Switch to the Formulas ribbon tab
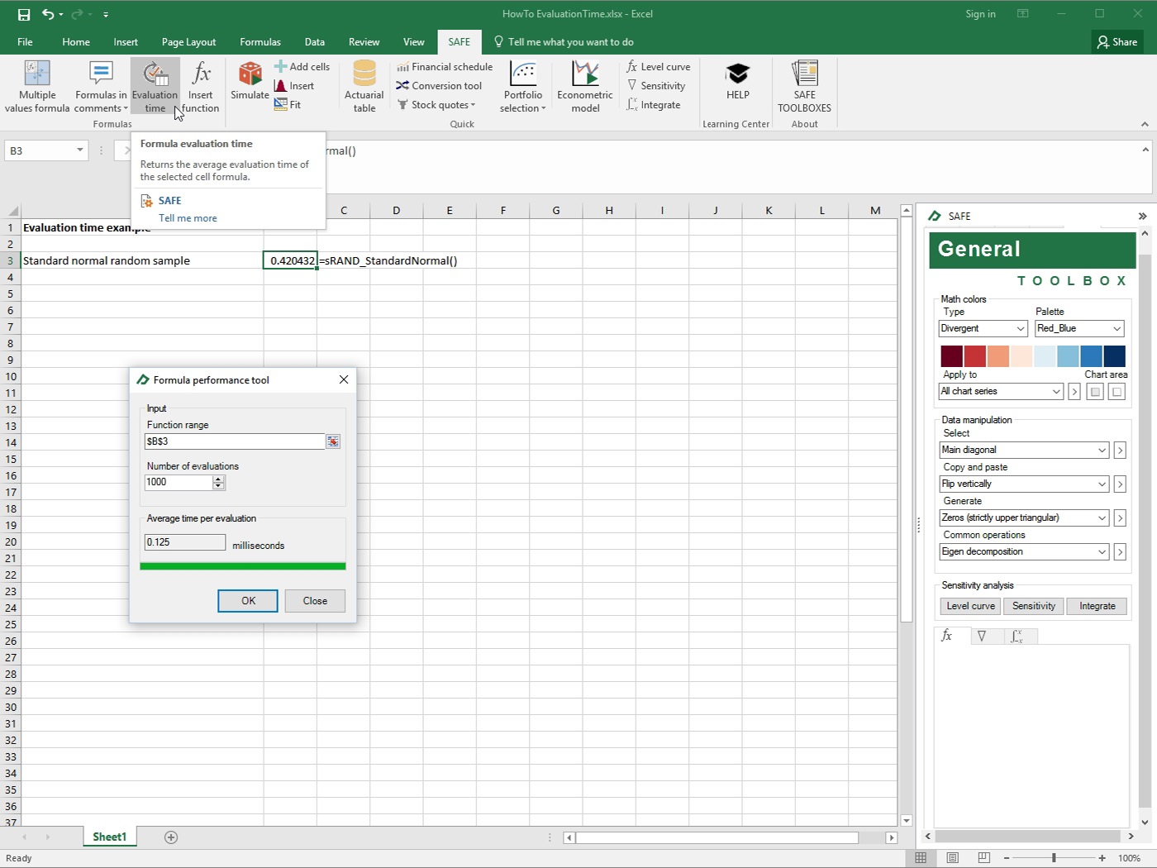 coord(260,42)
